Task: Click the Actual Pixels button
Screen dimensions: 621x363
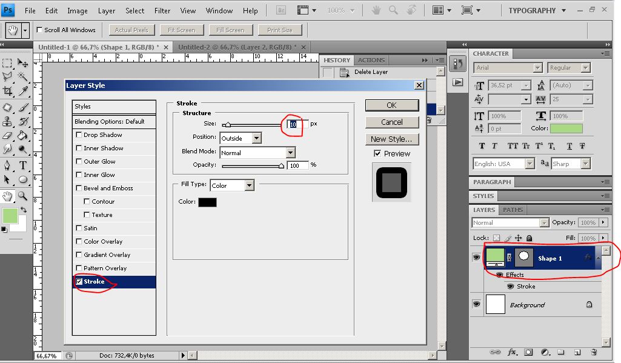Action: click(x=131, y=30)
